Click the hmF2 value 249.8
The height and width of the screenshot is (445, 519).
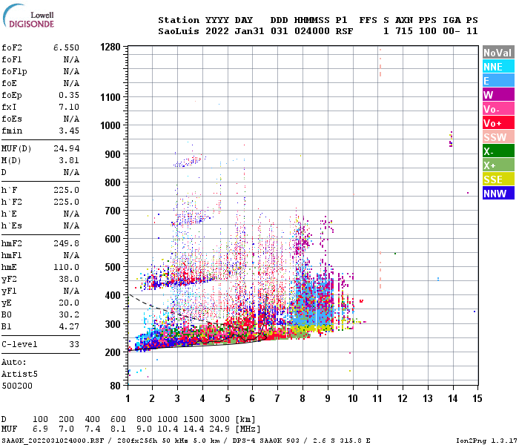[x=67, y=243]
